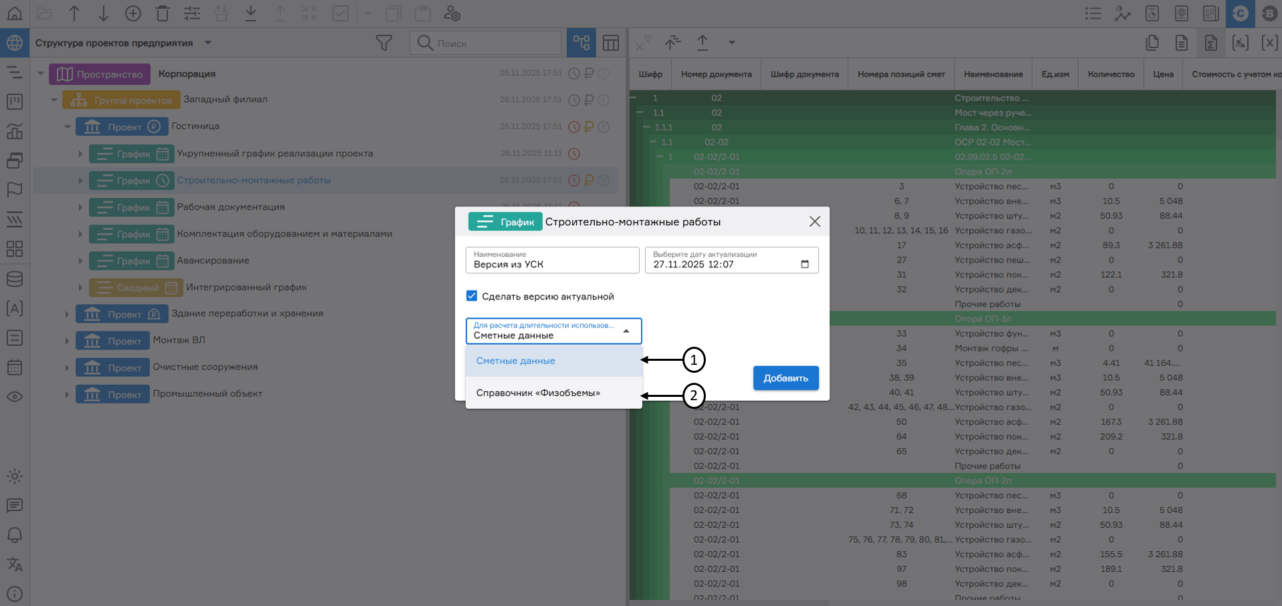
Task: Toggle the eye visibility icon in the sidebar
Action: pyautogui.click(x=14, y=396)
